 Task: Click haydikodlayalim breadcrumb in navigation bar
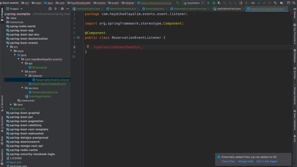pos(79,3)
